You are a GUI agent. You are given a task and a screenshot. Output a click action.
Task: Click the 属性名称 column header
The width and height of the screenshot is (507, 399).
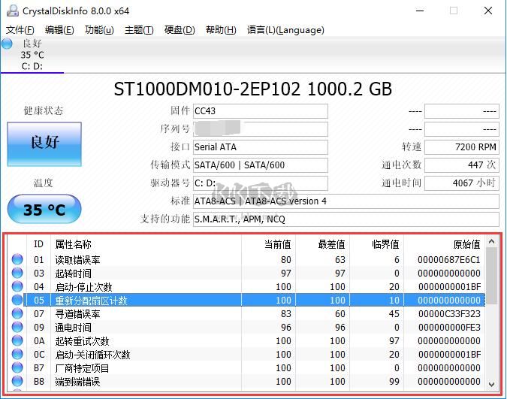pos(146,244)
